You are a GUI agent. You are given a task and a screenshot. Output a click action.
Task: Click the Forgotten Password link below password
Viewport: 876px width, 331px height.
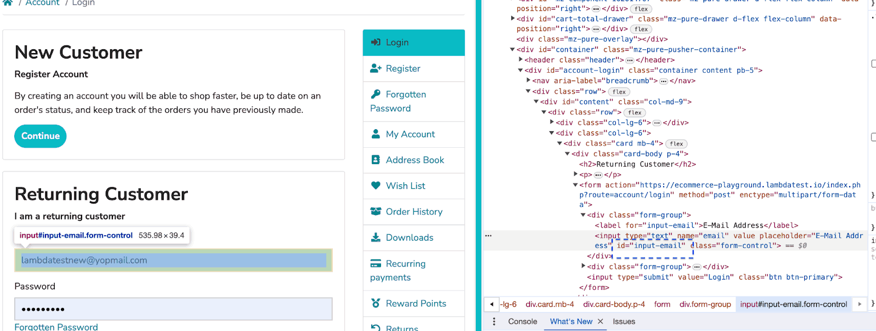pos(56,327)
